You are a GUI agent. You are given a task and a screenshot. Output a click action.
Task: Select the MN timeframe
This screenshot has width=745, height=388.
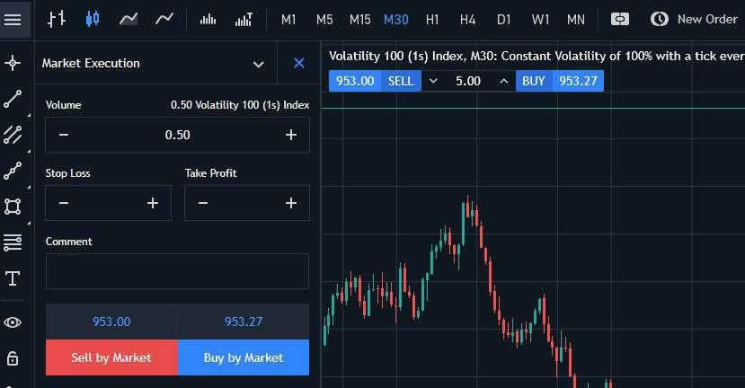pyautogui.click(x=576, y=20)
